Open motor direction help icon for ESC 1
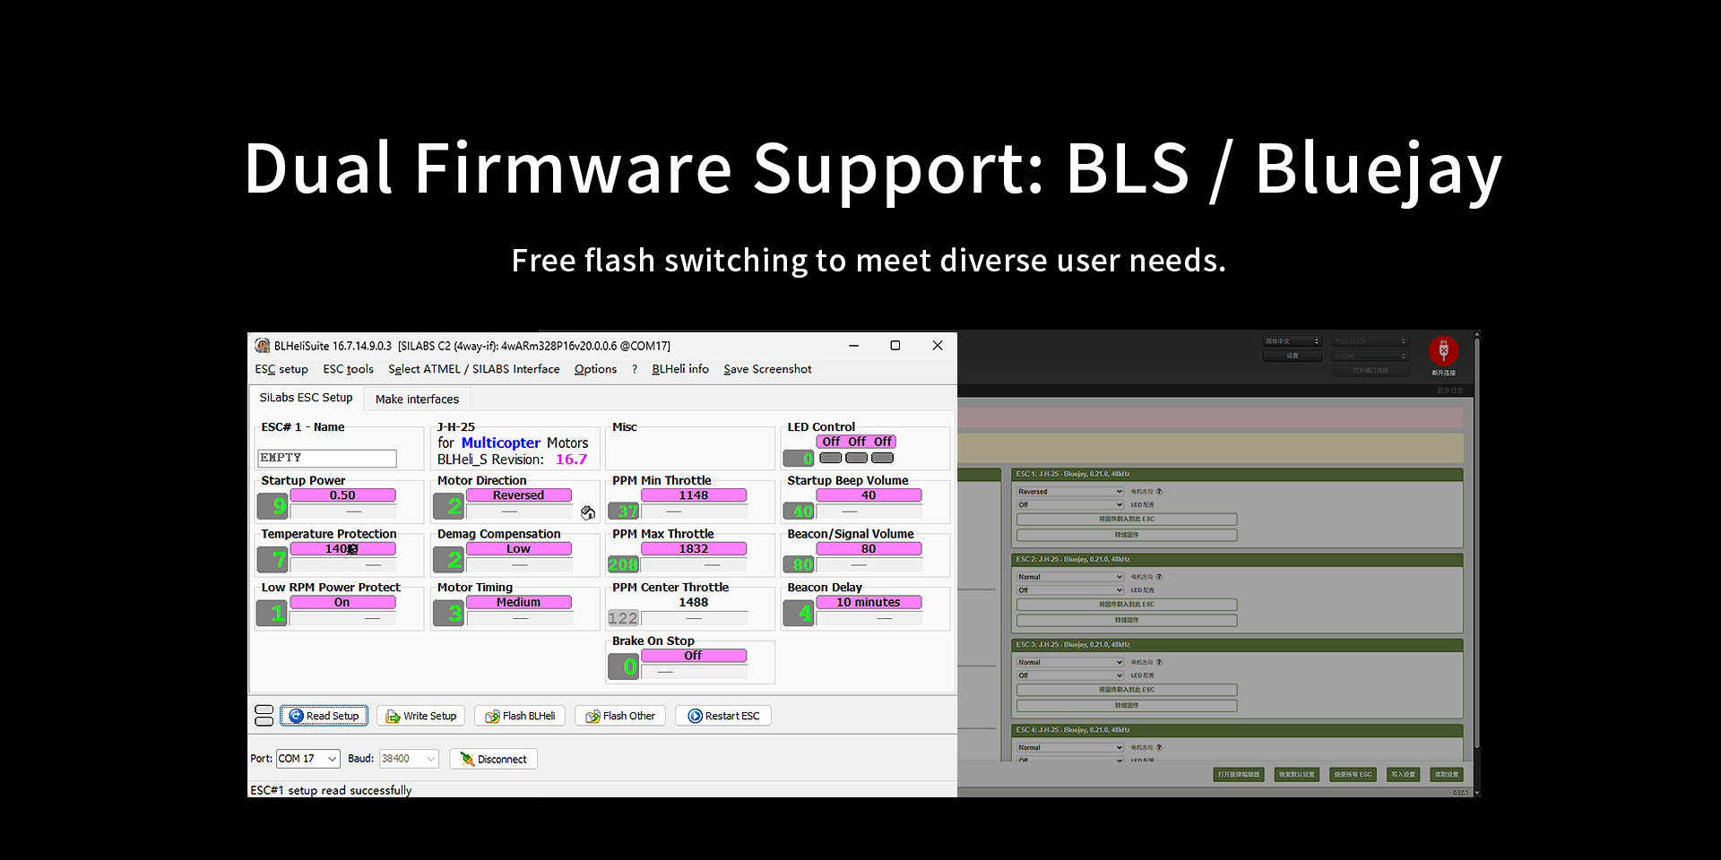This screenshot has height=860, width=1721. click(x=1159, y=492)
